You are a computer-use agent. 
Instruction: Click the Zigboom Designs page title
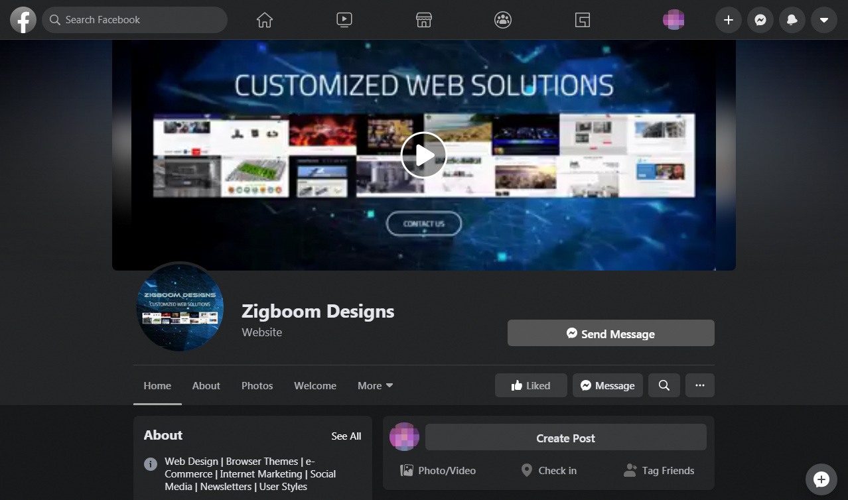coord(318,311)
